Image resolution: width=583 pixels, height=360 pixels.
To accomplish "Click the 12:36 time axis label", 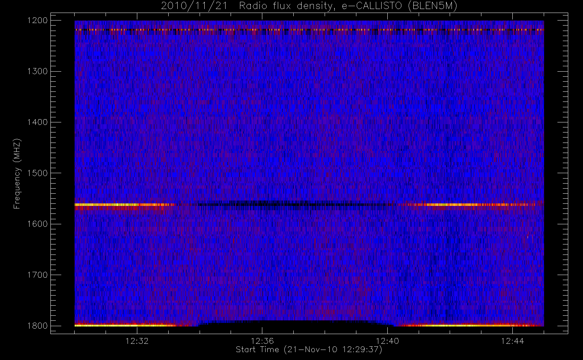I will tap(262, 341).
